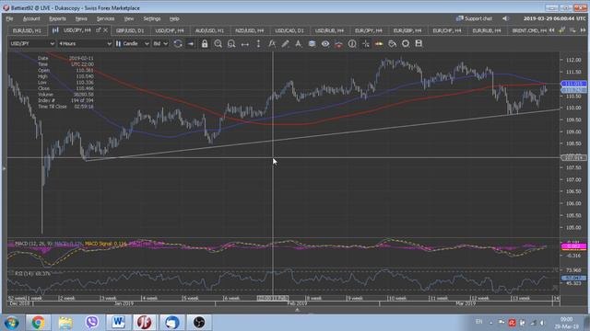Switch to the USD/CAD, D1 chart tab
590x331 pixels.
pyautogui.click(x=289, y=30)
